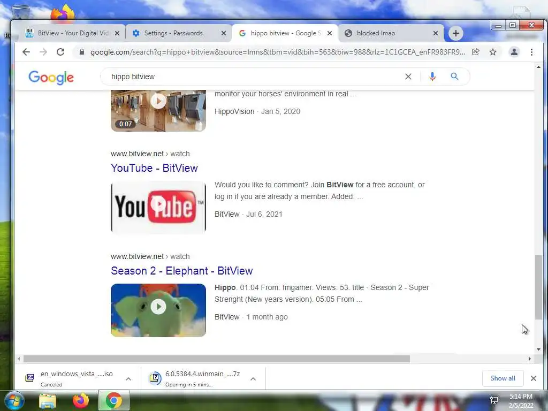Click the address bar URL
Screen dimensions: 548x411
pos(278,52)
